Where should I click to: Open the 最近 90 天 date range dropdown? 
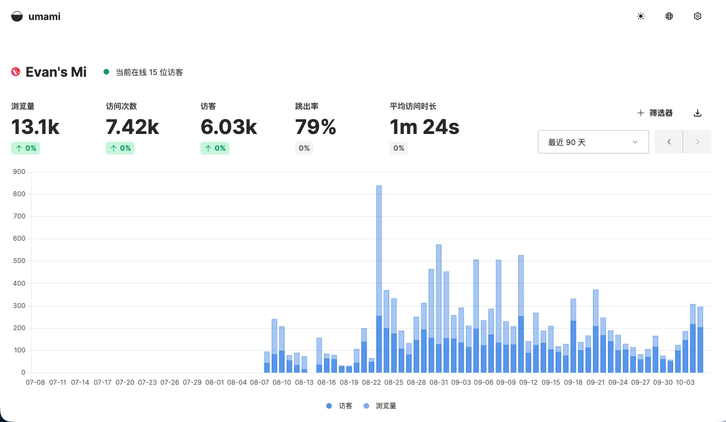[x=593, y=142]
